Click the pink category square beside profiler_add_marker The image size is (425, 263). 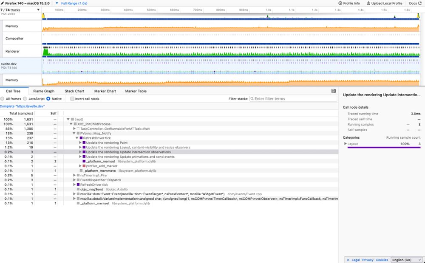[x=84, y=166]
